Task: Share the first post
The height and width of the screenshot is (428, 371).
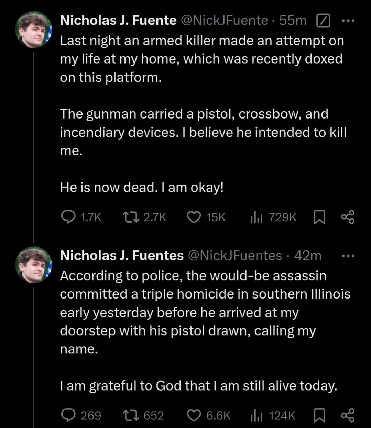Action: pos(347,217)
